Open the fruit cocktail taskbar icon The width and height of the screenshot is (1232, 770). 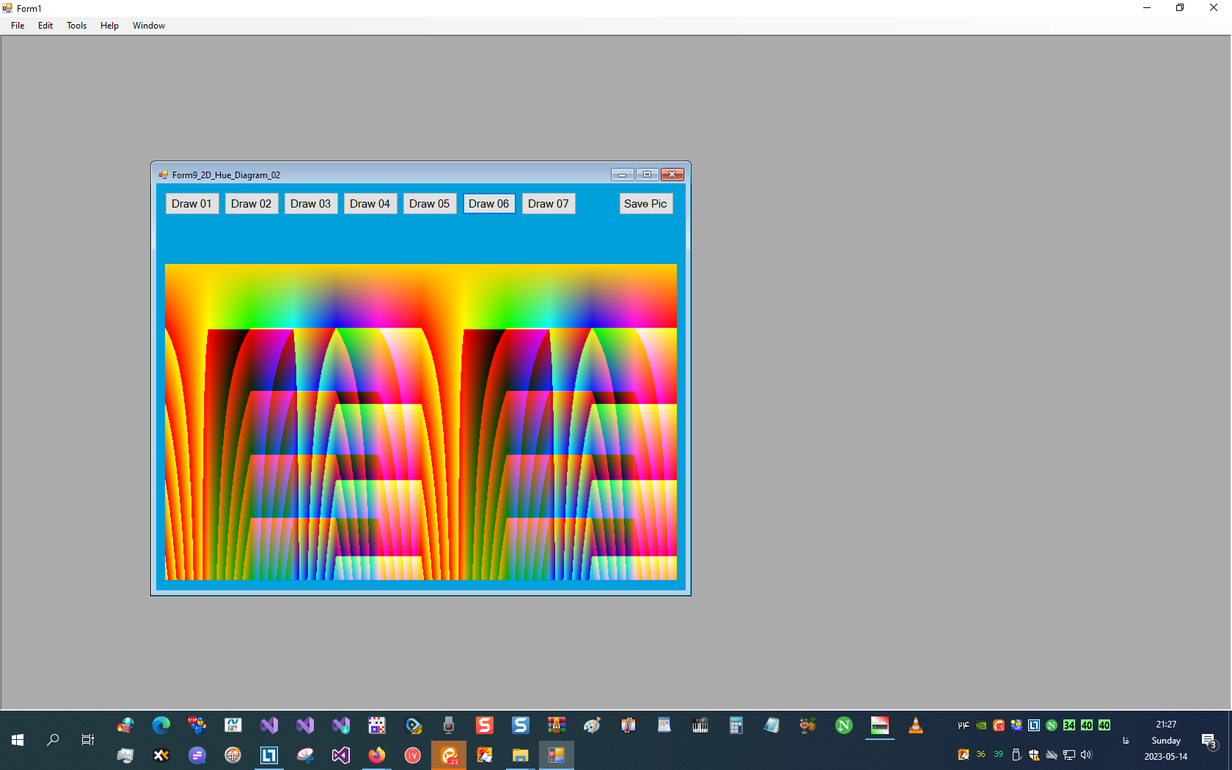(808, 725)
